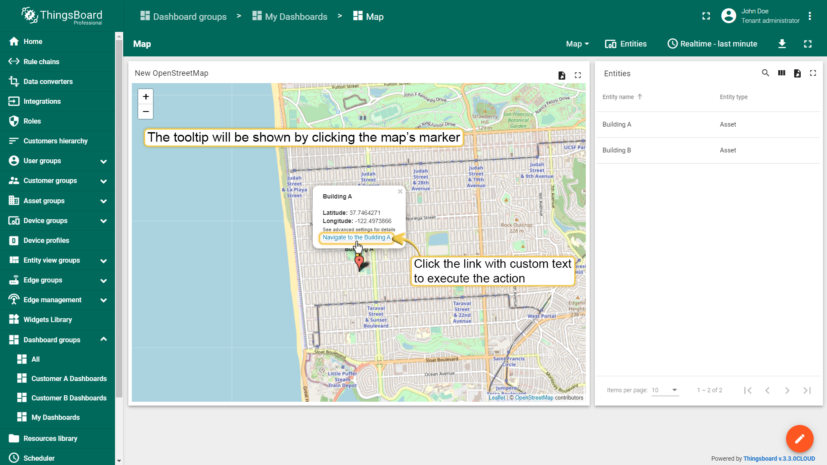The height and width of the screenshot is (465, 827).
Task: Open Rule chains in sidebar
Action: (x=57, y=62)
